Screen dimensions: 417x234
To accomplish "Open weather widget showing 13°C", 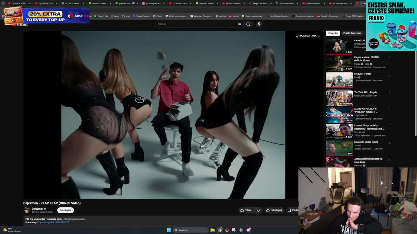I will [12, 230].
